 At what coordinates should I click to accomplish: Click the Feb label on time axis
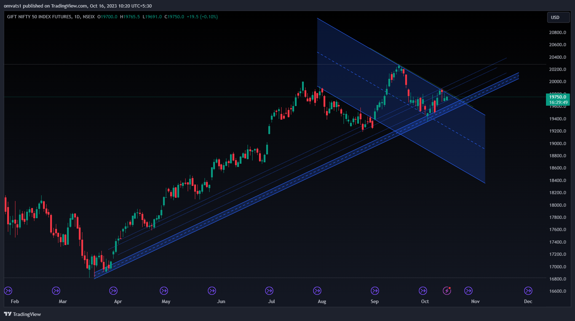tap(15, 301)
